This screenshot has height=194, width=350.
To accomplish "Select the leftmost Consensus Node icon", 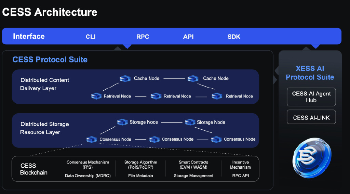I will point(92,140).
